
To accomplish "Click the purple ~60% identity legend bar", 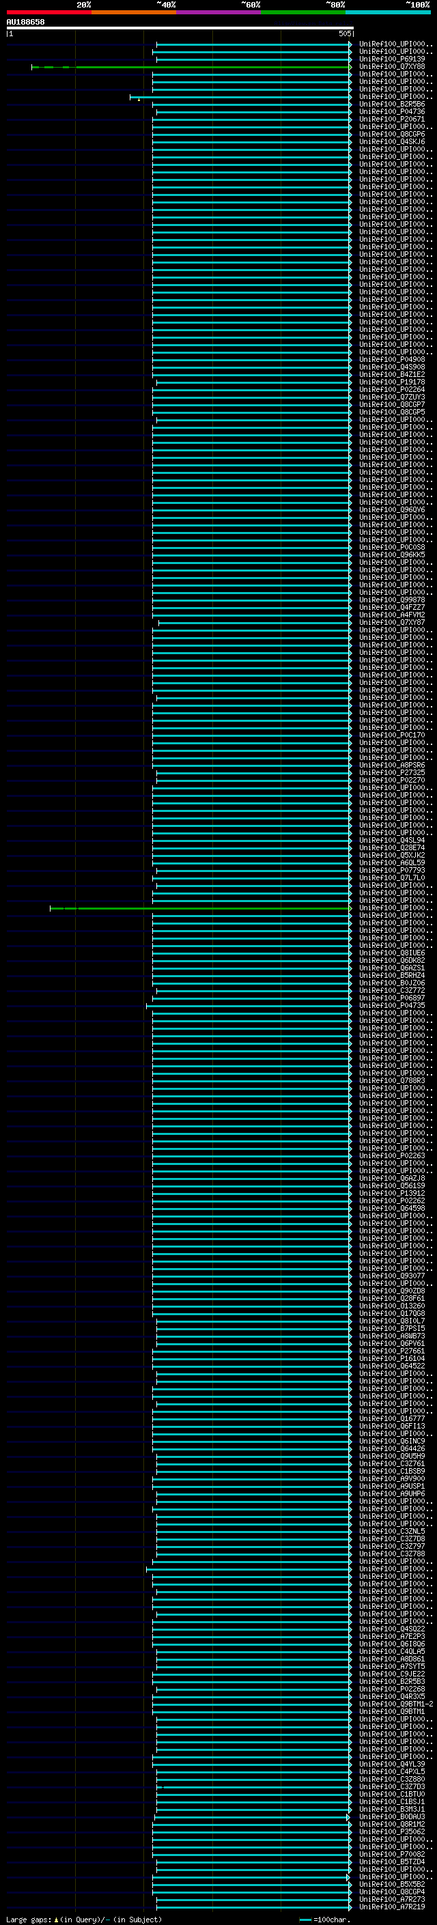I will tap(219, 12).
